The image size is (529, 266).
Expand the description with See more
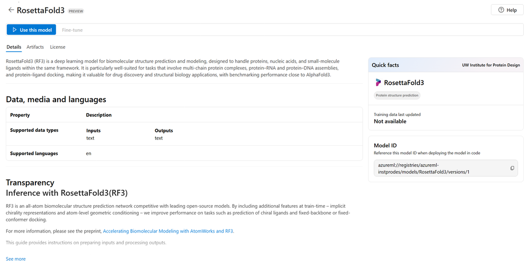(x=15, y=259)
